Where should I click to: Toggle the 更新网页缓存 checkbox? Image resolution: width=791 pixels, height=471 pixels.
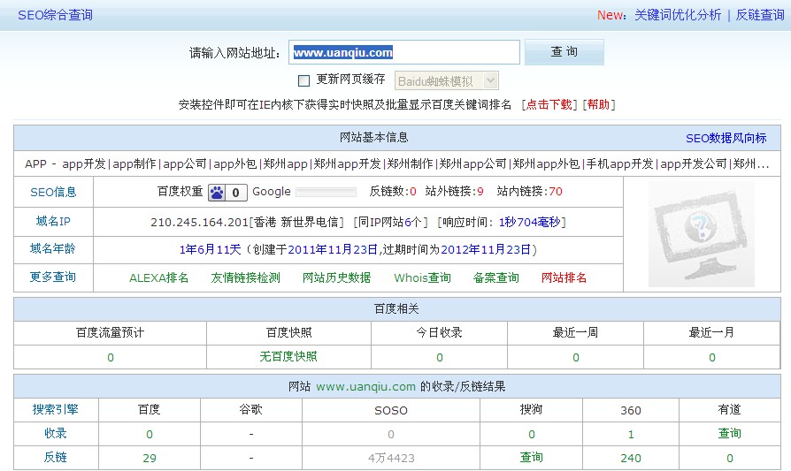pos(304,80)
